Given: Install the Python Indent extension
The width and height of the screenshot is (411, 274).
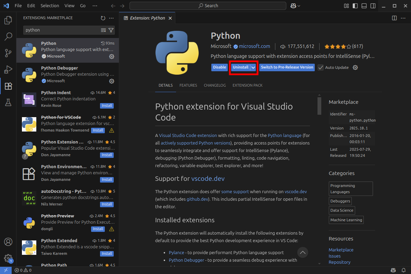Looking at the screenshot, I should [107, 106].
